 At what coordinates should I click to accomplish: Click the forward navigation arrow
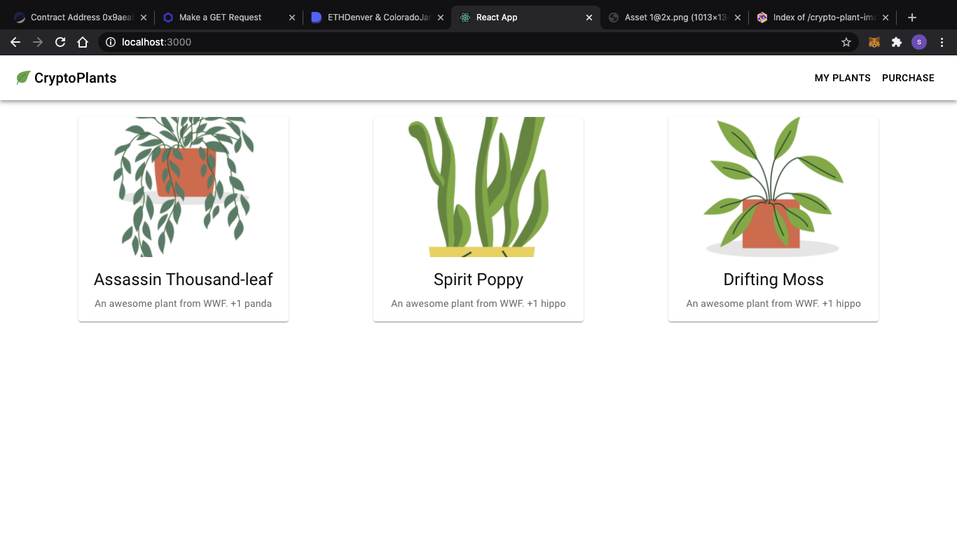(38, 42)
